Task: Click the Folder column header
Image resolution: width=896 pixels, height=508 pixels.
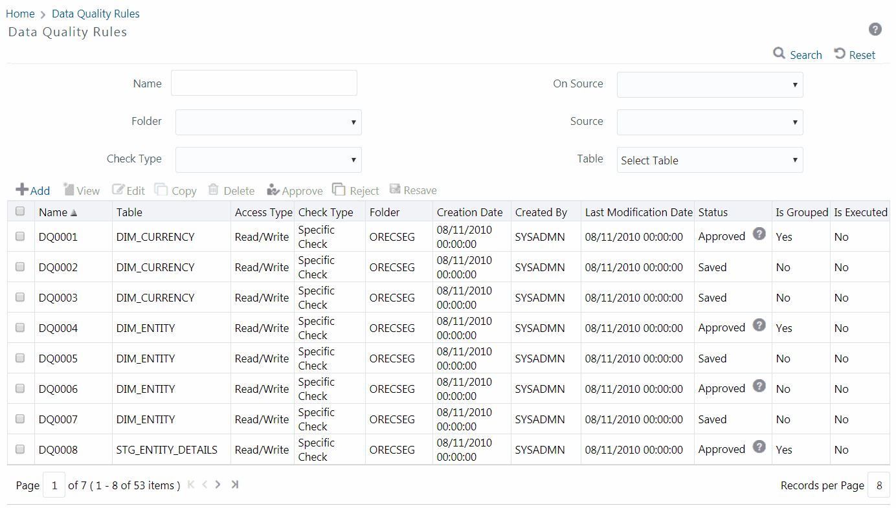Action: coord(385,212)
